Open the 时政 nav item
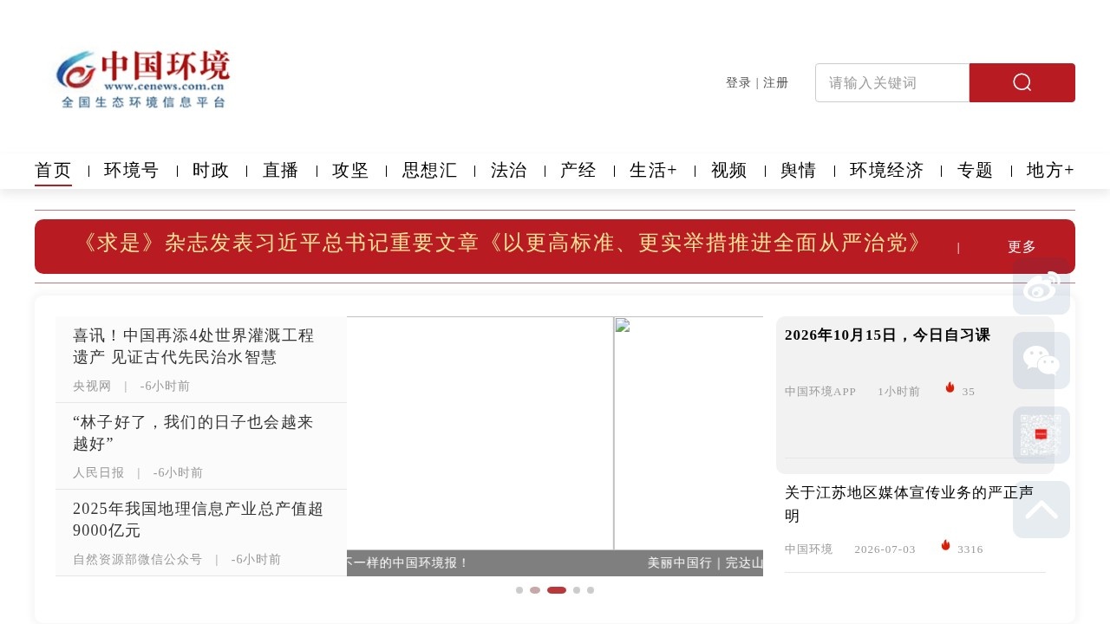The image size is (1110, 624). click(x=211, y=170)
